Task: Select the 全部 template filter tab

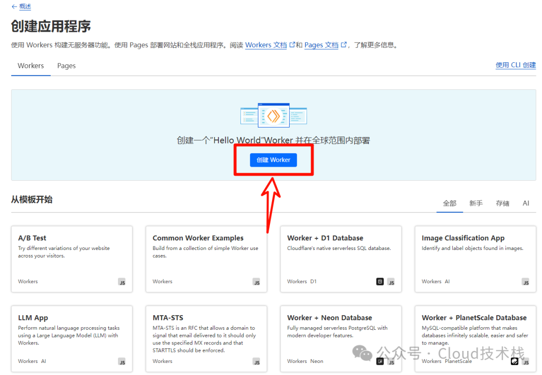Action: click(450, 203)
